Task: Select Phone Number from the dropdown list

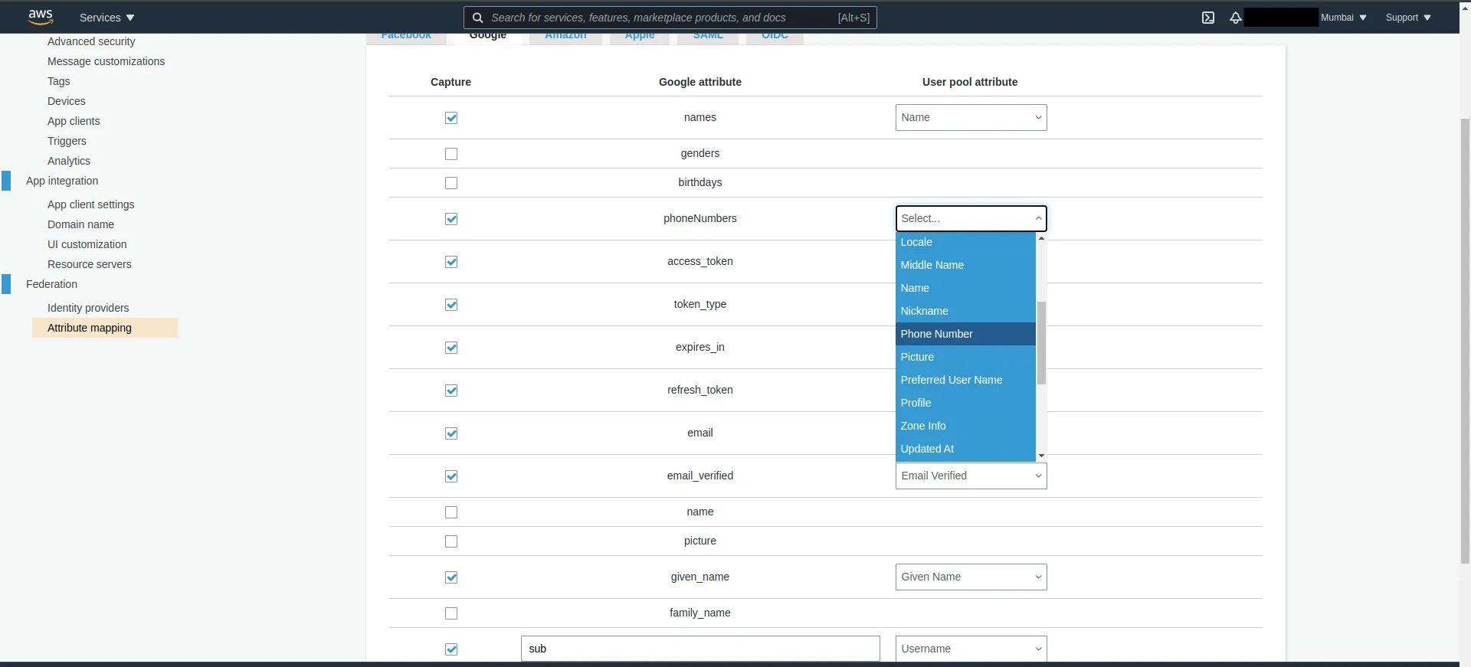Action: tap(965, 334)
